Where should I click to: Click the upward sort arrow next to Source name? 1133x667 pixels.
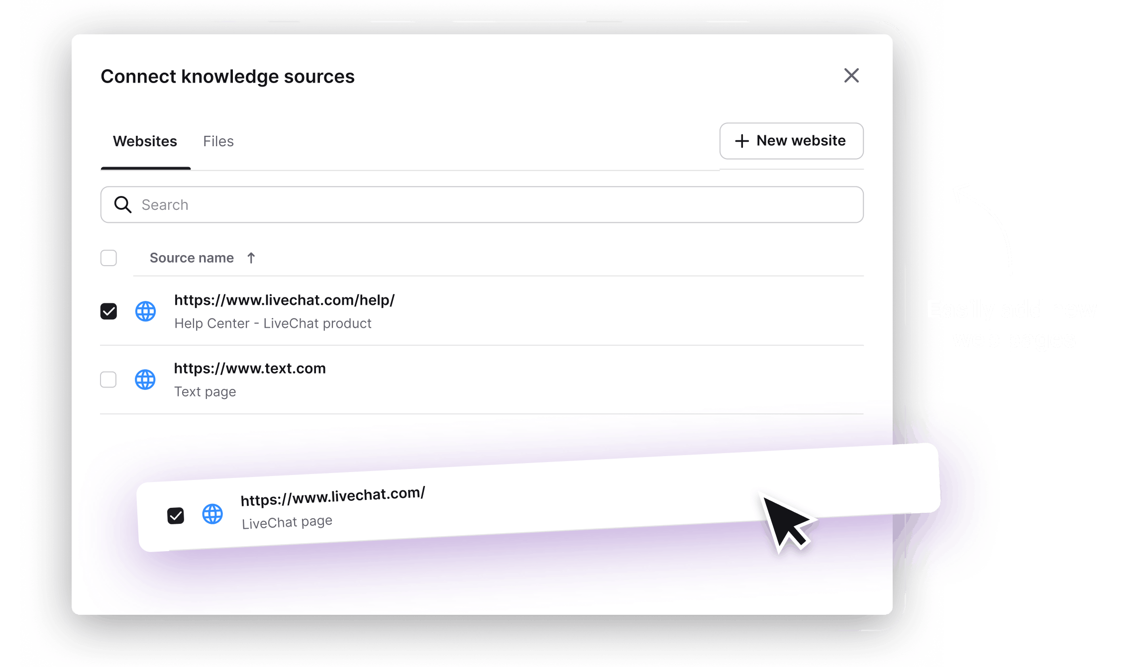click(251, 258)
